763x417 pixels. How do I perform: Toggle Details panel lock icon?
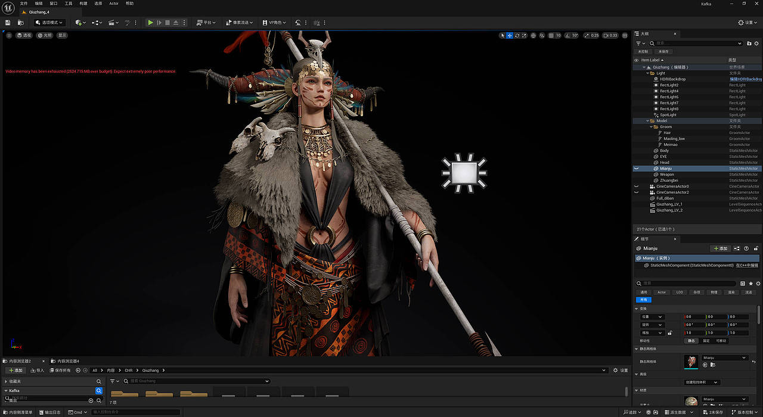pos(756,248)
